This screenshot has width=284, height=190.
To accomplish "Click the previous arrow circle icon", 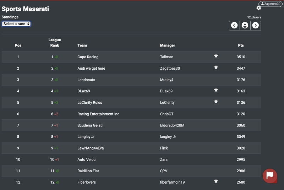I will tap(234, 25).
